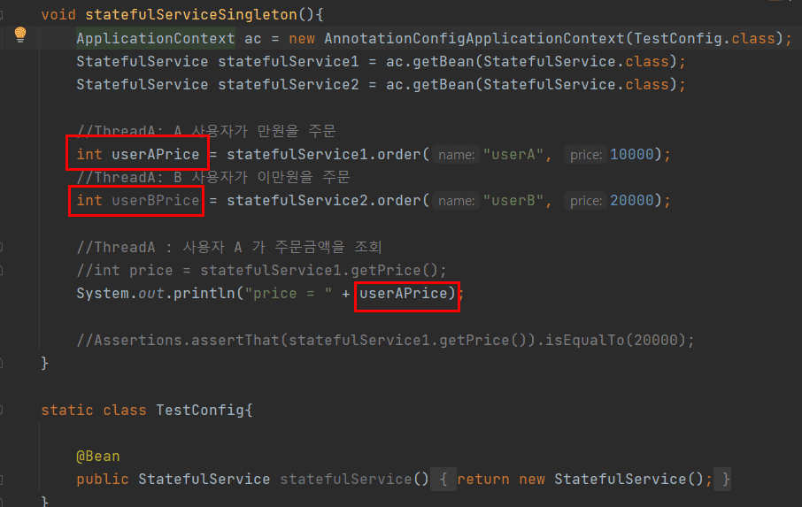Click int userBPrice variable declaration

137,200
